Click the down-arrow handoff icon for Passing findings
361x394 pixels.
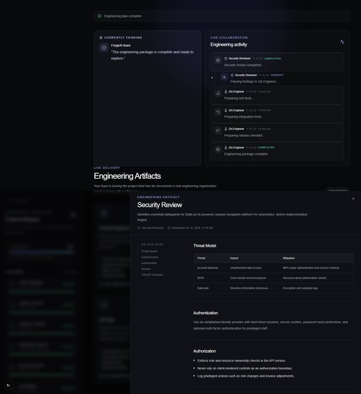click(224, 77)
